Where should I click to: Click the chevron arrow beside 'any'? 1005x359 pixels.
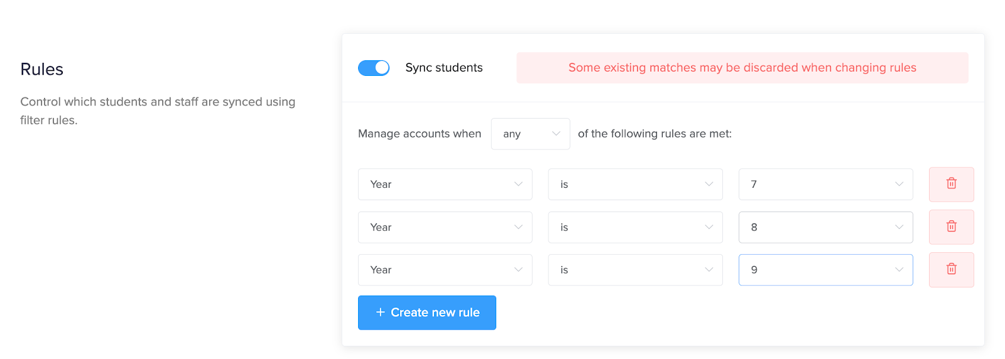pyautogui.click(x=556, y=134)
